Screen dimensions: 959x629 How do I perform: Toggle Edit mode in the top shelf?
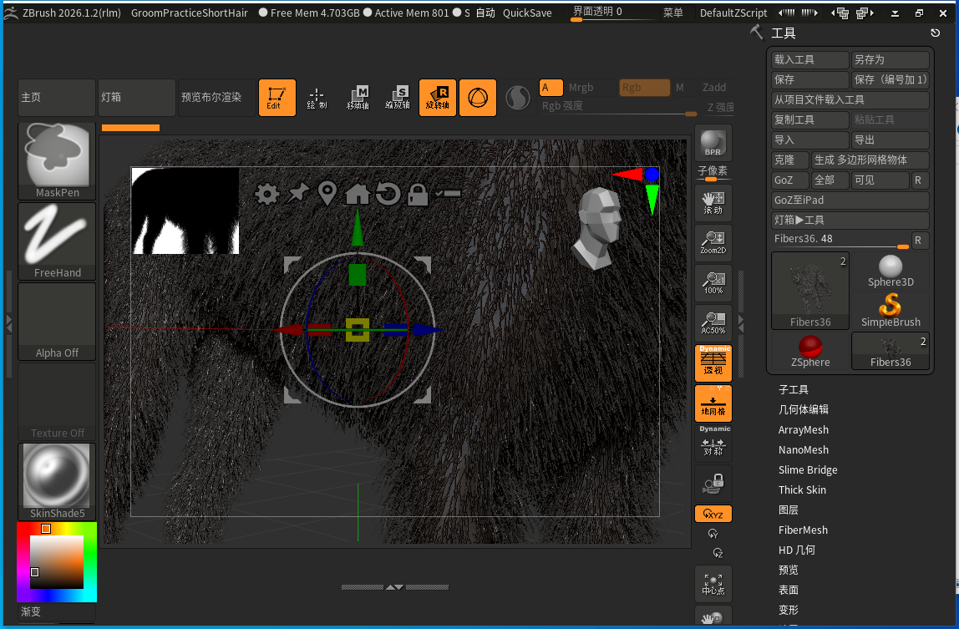coord(277,97)
